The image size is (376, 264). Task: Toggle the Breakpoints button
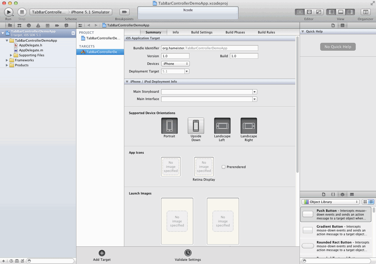124,12
